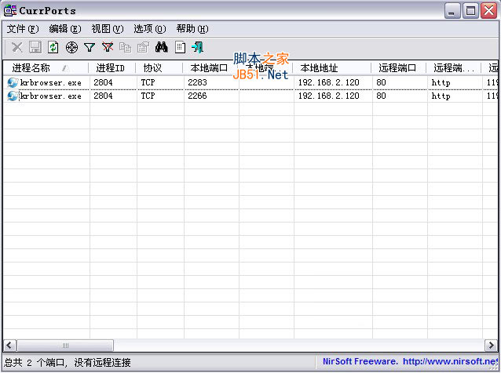Click TCP protocol cell in port 2283 row
Viewport: 501px width, 373px height.
click(x=148, y=82)
